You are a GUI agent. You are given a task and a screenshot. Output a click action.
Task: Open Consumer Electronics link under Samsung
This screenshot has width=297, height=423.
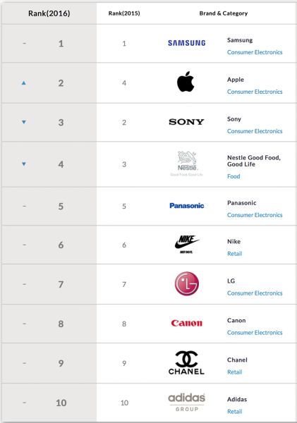[x=255, y=52]
